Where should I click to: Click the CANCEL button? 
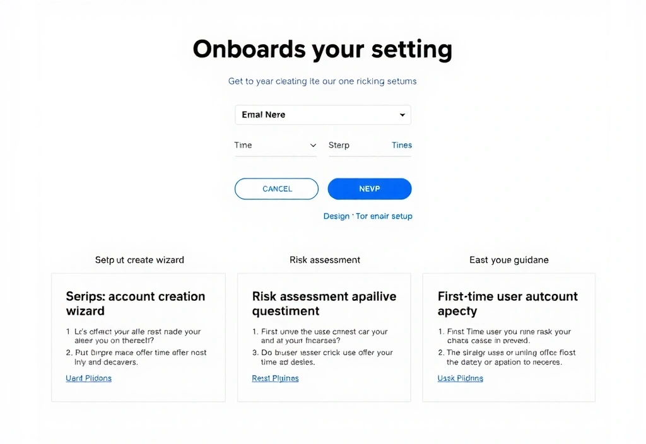[276, 189]
